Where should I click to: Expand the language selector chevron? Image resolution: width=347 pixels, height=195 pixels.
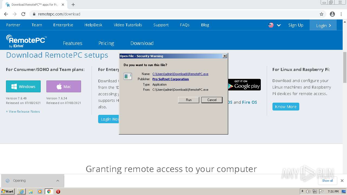click(279, 25)
